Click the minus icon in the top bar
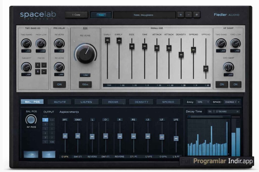Viewport: 259px width, 172px height. [x=188, y=15]
